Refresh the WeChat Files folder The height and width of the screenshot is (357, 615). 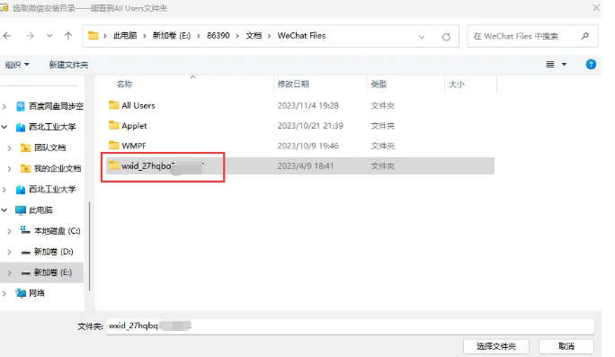(x=446, y=37)
